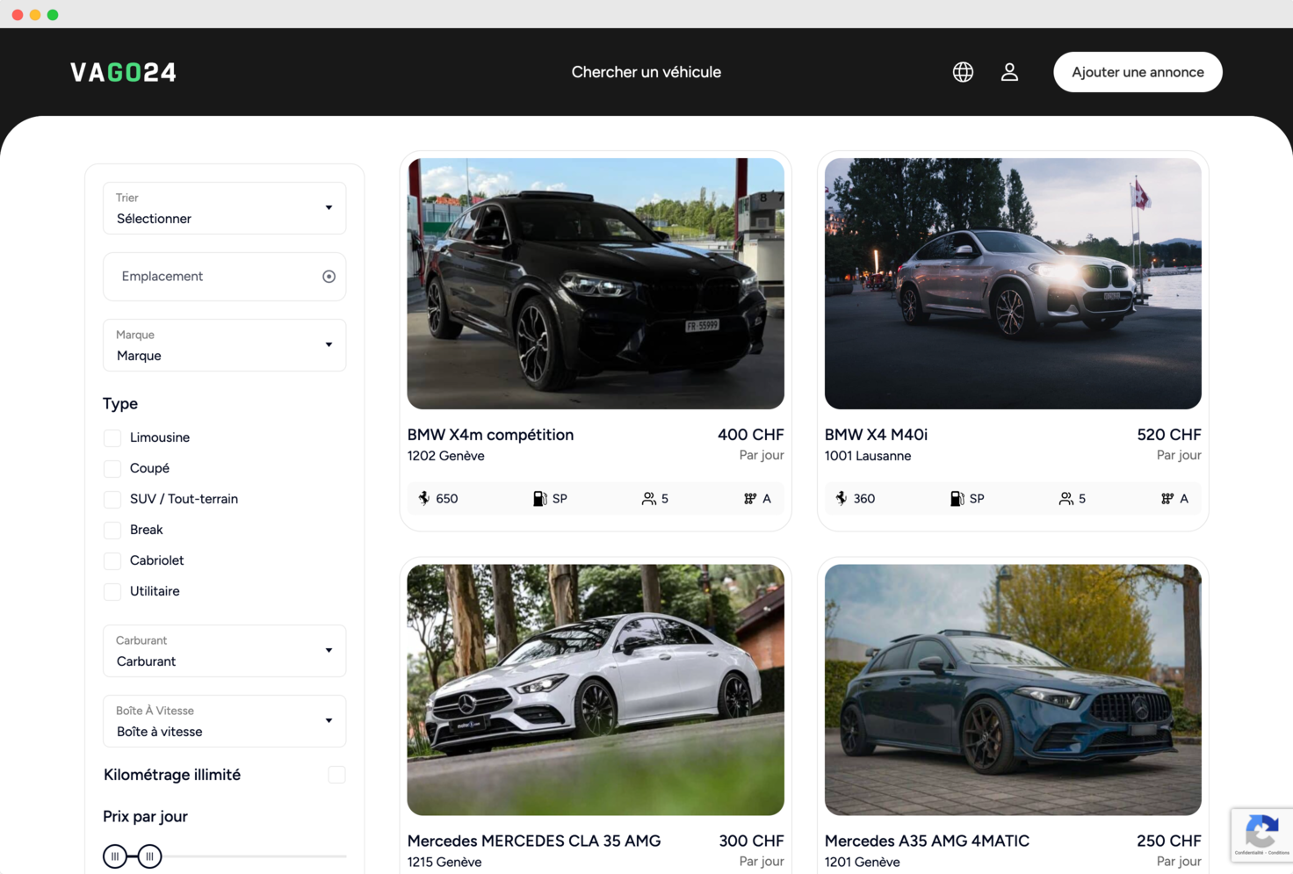Check the Break type checkbox

coord(112,530)
